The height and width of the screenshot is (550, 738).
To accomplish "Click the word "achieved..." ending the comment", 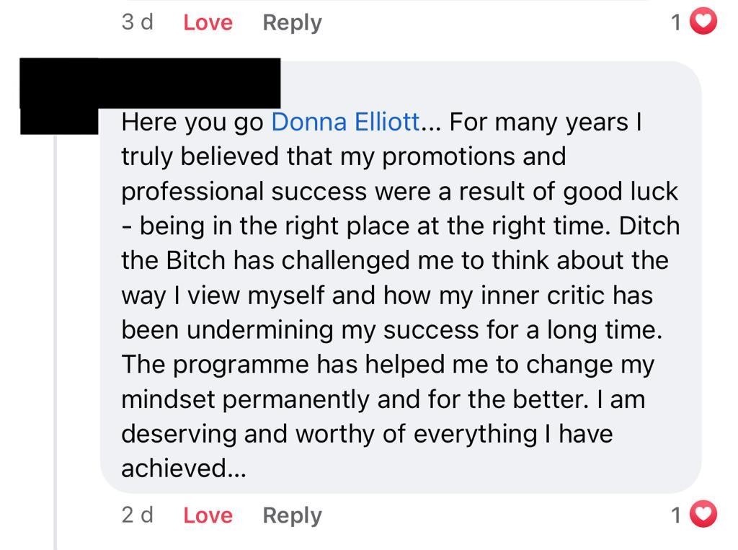I will click(184, 469).
